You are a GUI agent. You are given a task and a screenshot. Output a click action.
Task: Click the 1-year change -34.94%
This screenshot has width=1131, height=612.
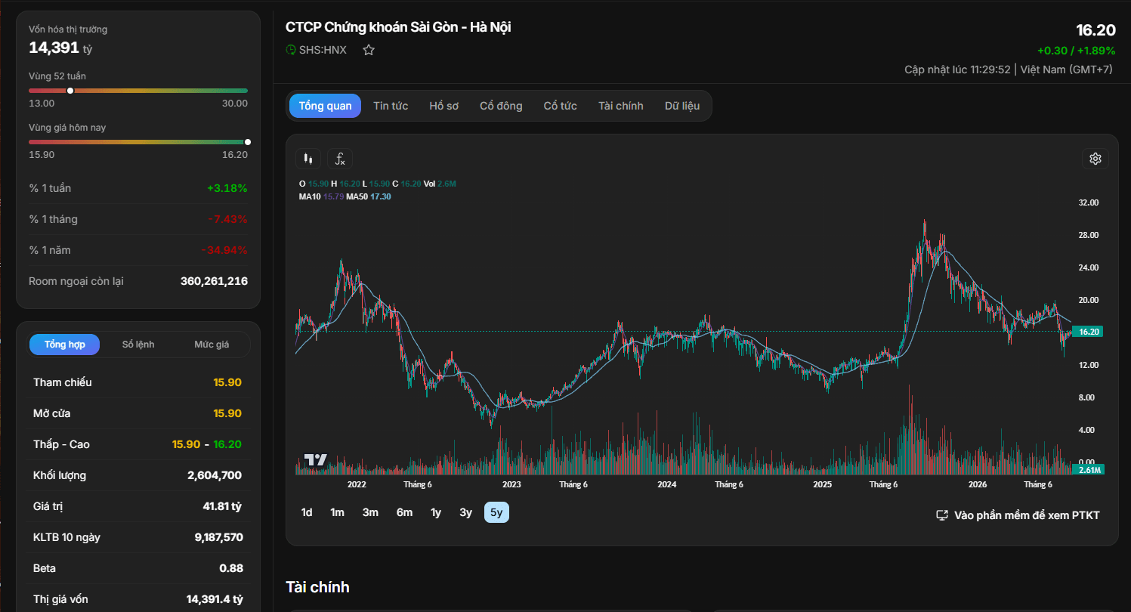[x=224, y=250]
